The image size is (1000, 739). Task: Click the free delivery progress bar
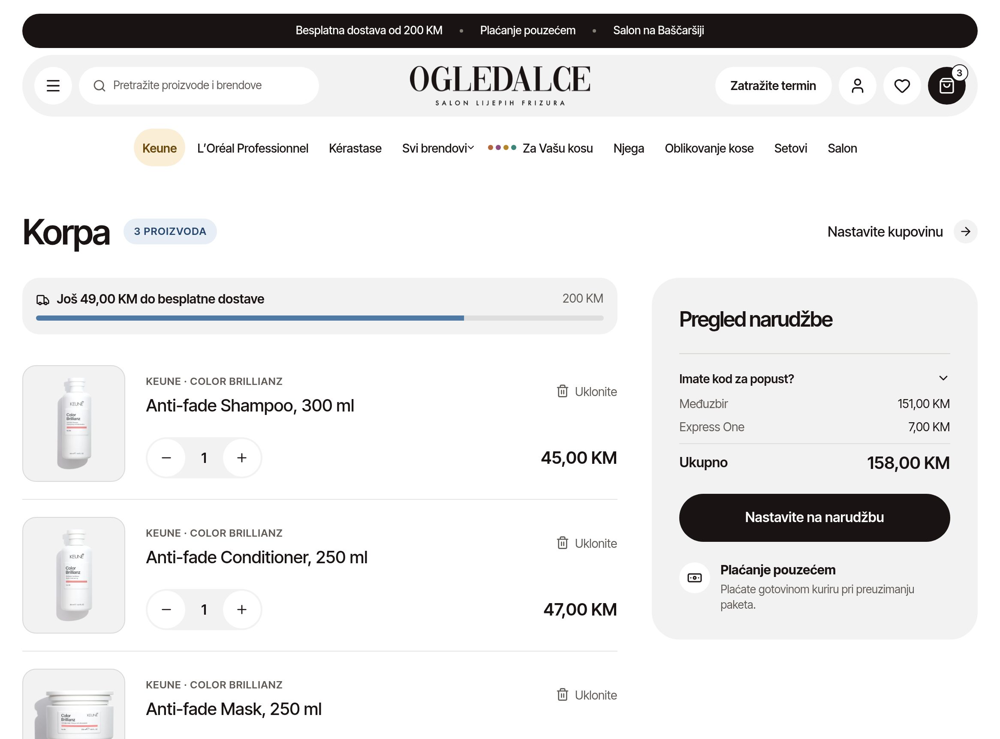319,318
